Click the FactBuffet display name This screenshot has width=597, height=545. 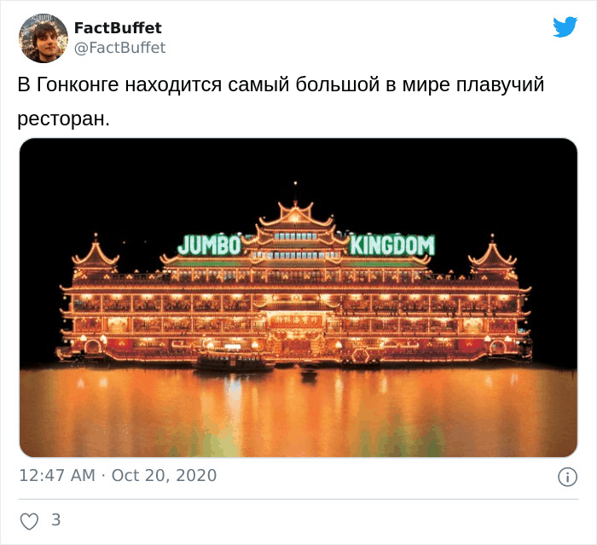click(x=118, y=28)
